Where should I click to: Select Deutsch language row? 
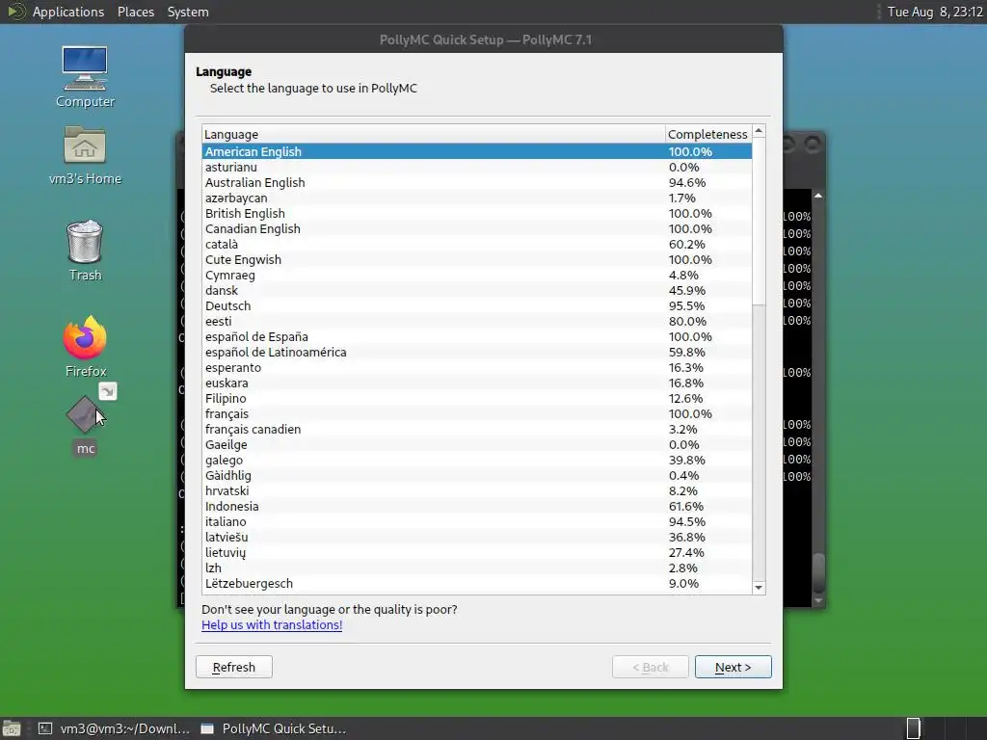coord(477,305)
